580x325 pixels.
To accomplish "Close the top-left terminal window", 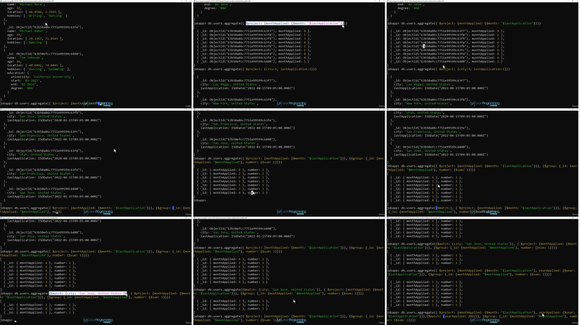I will pyautogui.click(x=190, y=1).
